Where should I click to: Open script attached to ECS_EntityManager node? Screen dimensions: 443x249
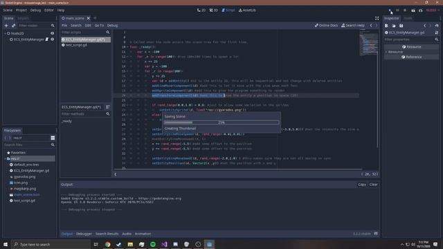click(47, 39)
